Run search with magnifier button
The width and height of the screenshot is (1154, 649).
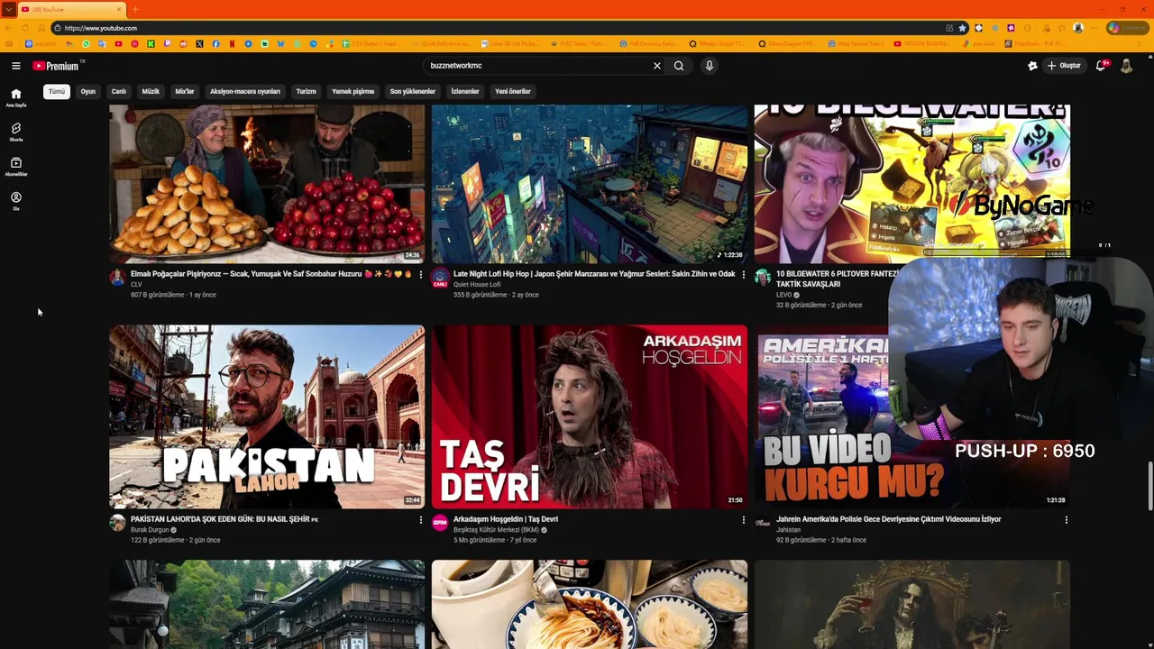(x=679, y=66)
